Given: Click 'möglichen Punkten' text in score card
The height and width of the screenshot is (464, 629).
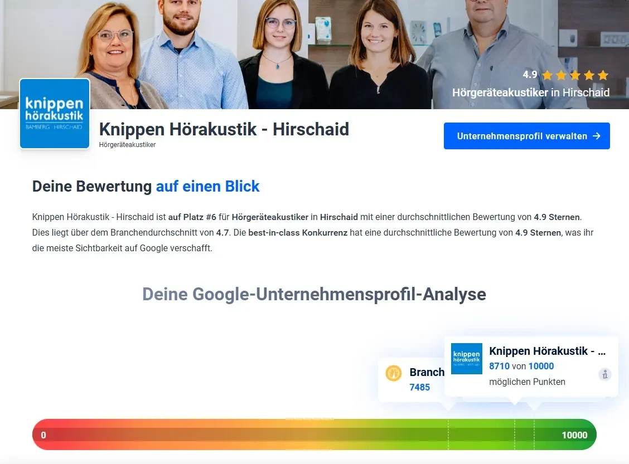Looking at the screenshot, I should point(527,382).
